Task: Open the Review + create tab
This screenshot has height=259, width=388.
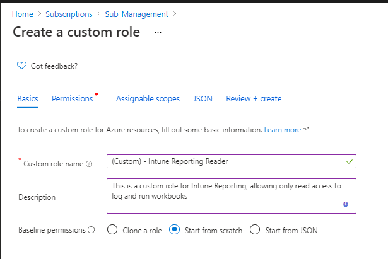Action: click(254, 98)
